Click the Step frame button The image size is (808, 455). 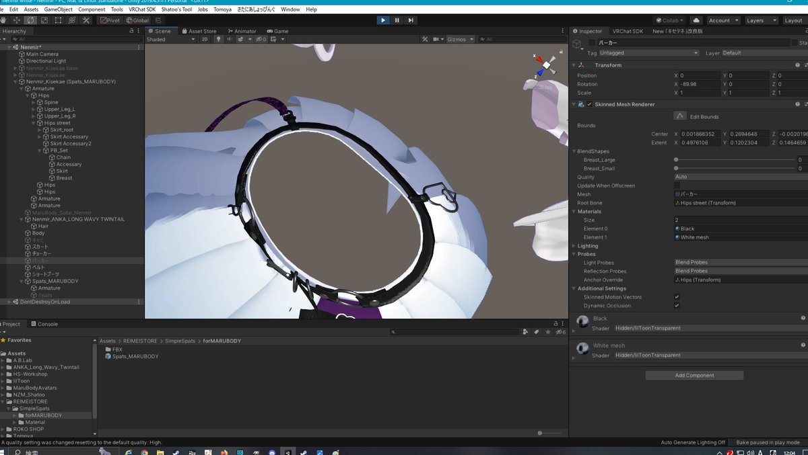tap(411, 20)
